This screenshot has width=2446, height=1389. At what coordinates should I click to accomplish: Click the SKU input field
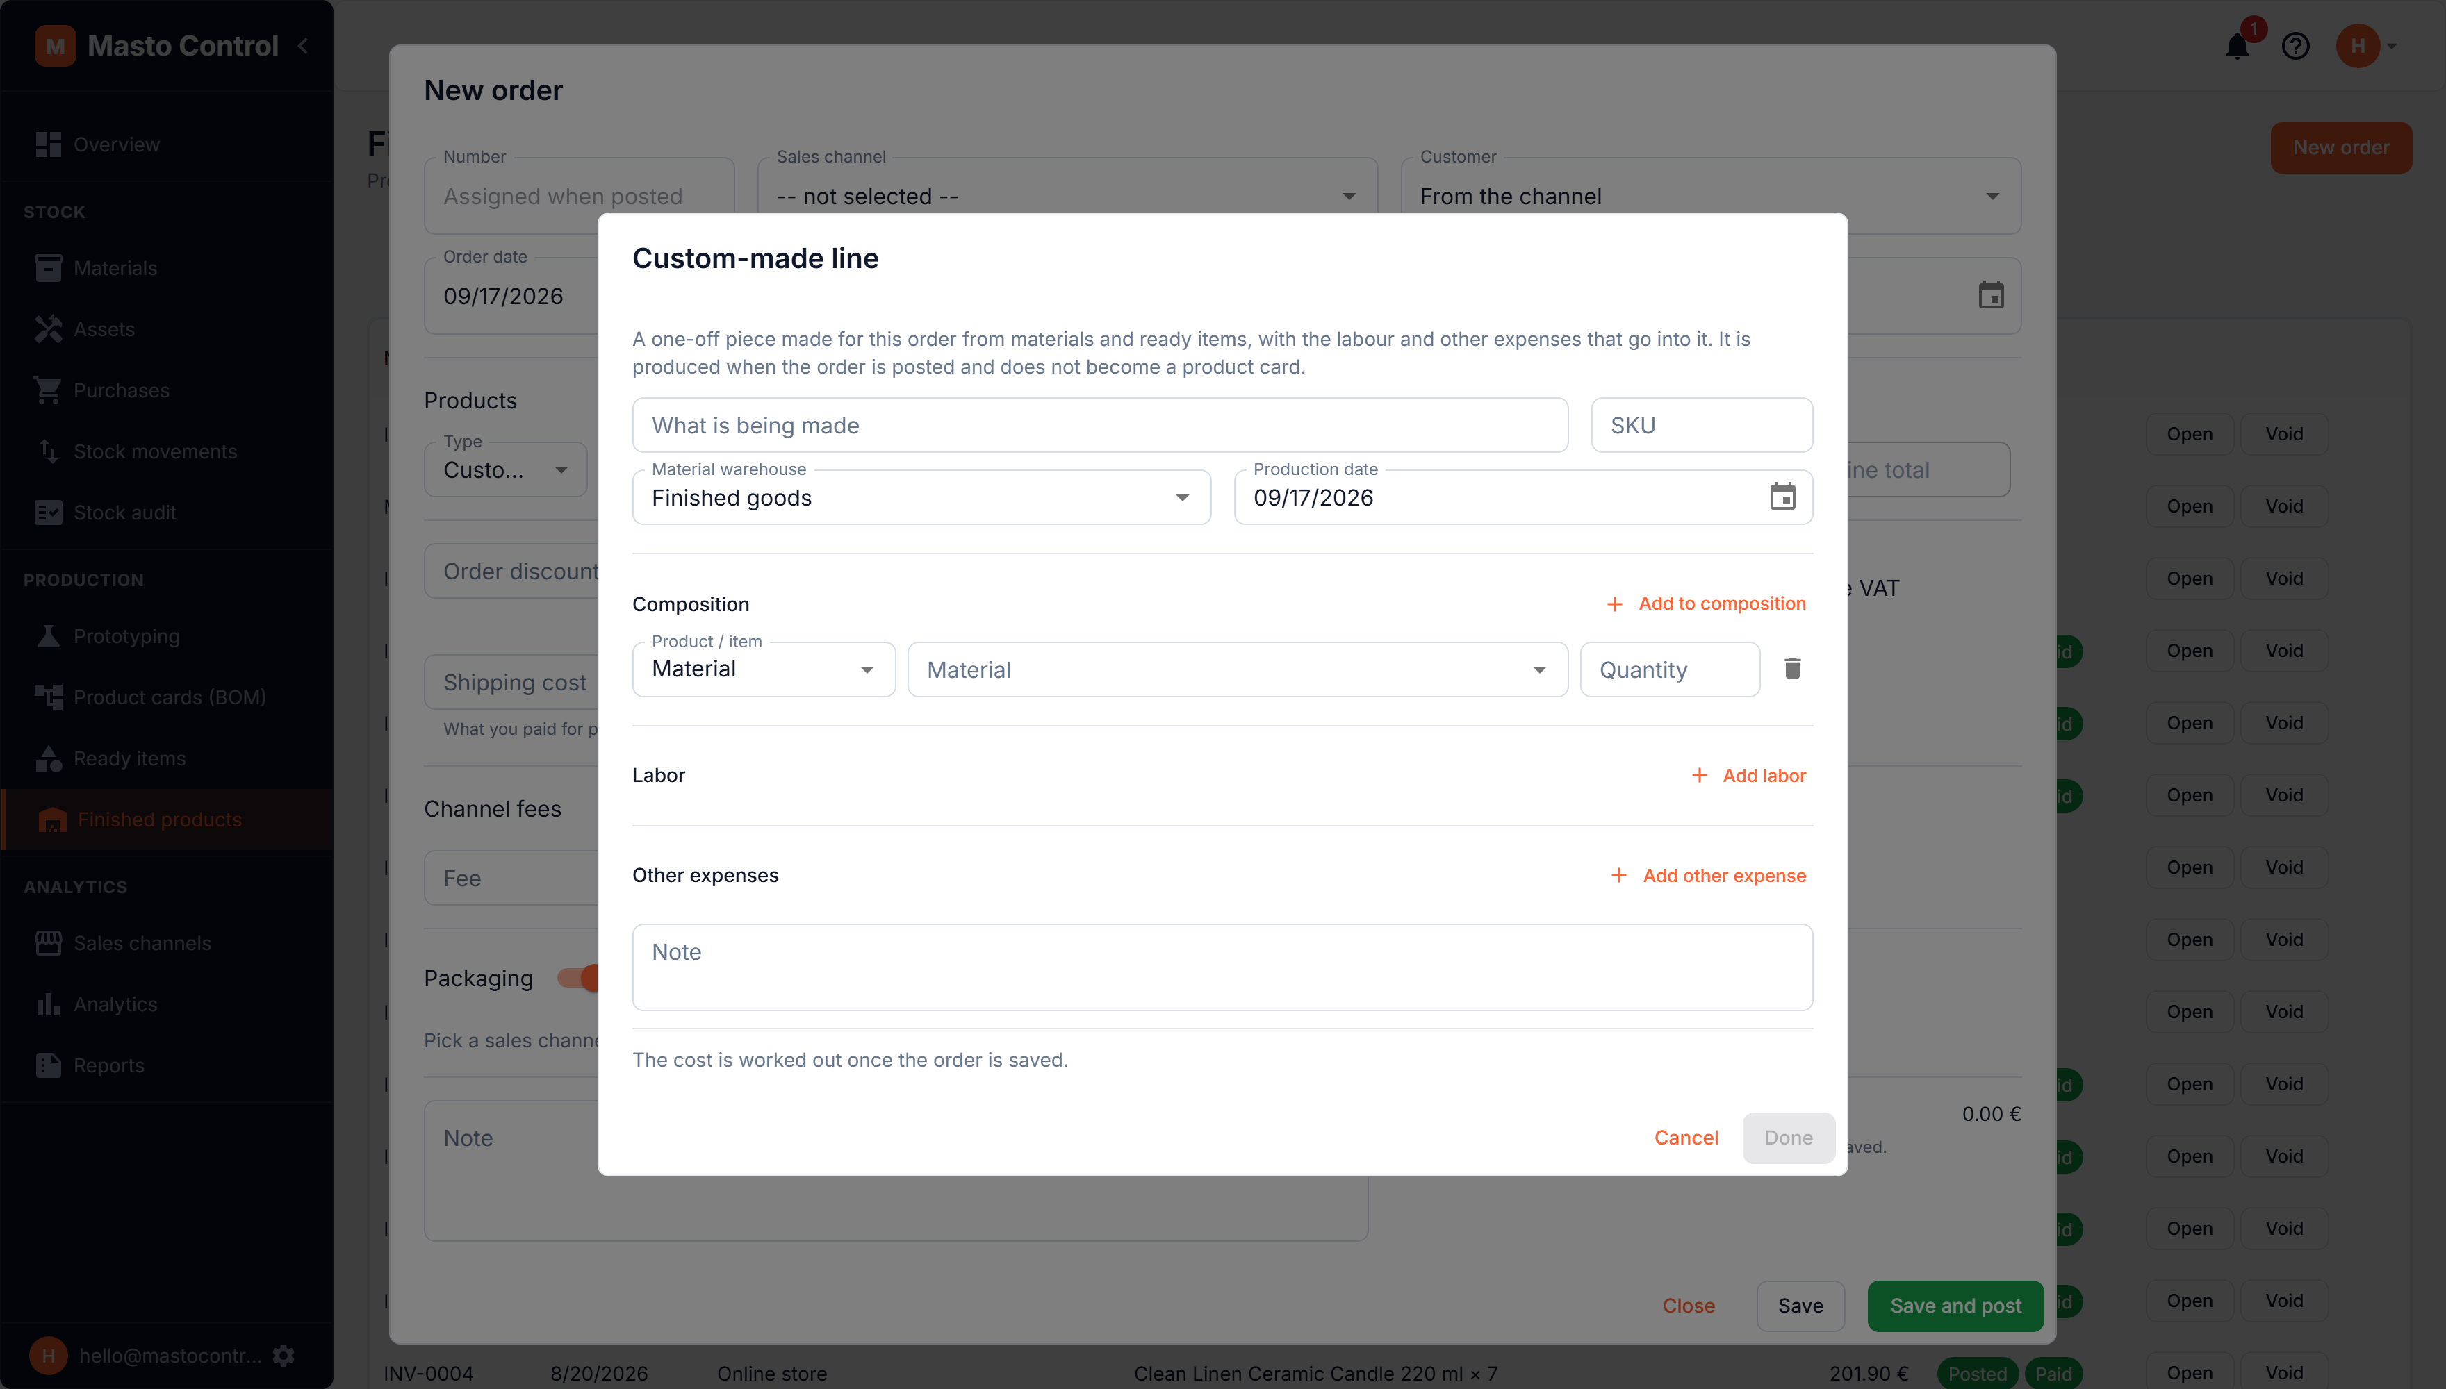tap(1702, 426)
